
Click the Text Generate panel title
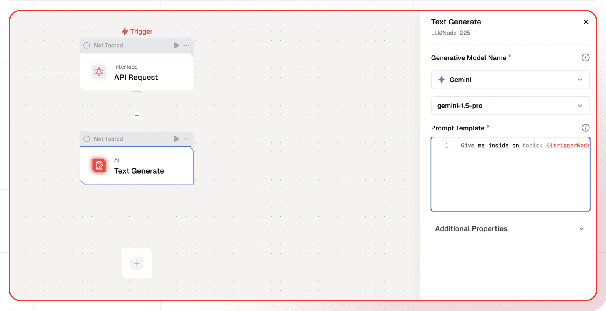pyautogui.click(x=456, y=22)
